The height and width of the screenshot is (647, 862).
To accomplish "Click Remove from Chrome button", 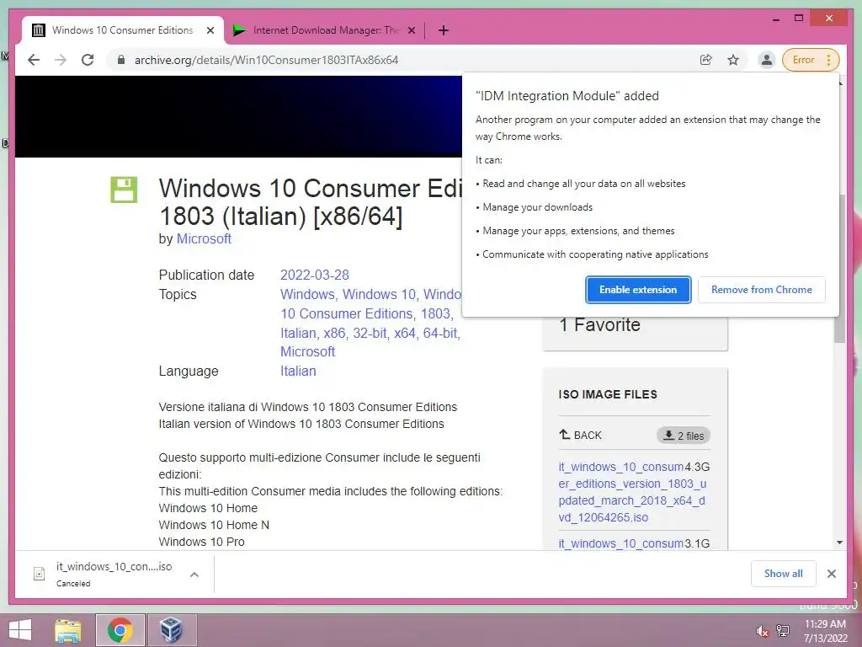I will pyautogui.click(x=761, y=290).
